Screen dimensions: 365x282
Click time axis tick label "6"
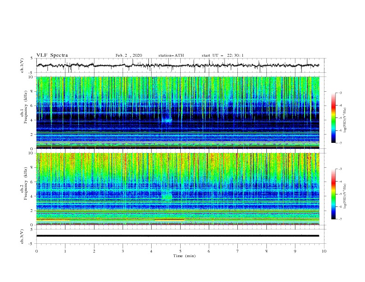[209, 251]
